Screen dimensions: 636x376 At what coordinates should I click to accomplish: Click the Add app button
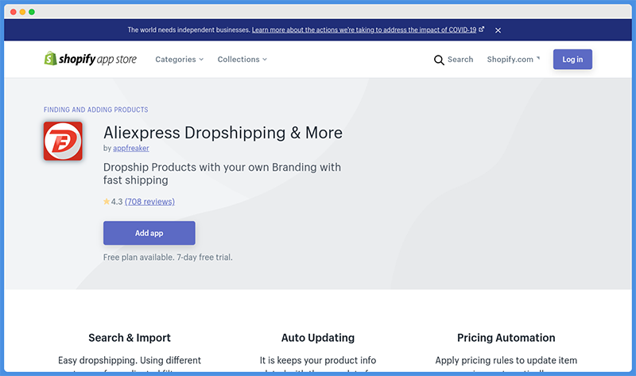(149, 233)
